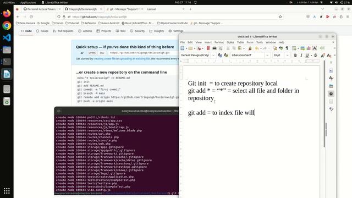Open Find and Replace icon in Writer
The width and height of the screenshot is (352, 198).
coord(274,48)
